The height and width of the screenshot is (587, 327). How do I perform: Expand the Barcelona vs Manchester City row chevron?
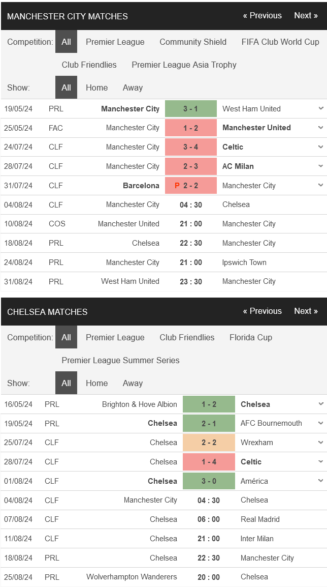tap(320, 185)
